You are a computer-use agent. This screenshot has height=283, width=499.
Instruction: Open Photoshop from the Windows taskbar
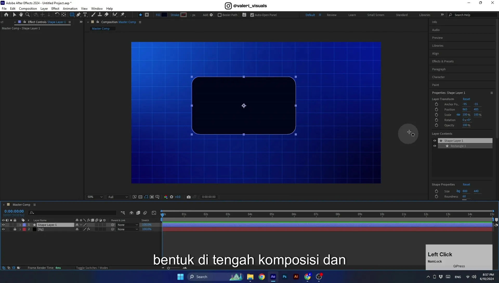[285, 277]
